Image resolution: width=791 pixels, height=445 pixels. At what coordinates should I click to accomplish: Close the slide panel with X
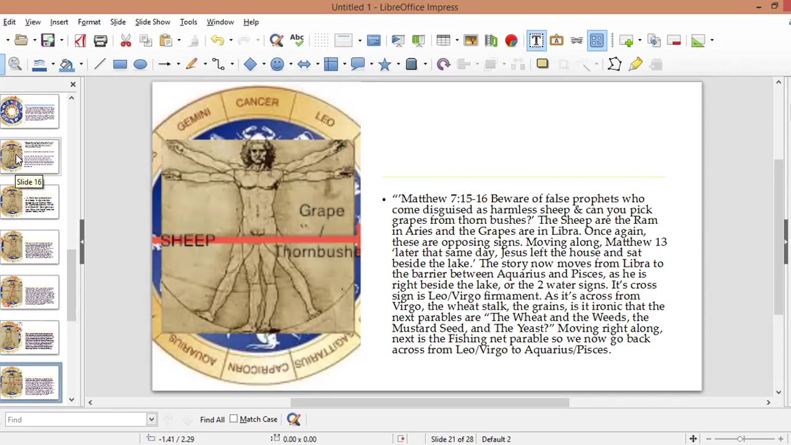tap(73, 84)
